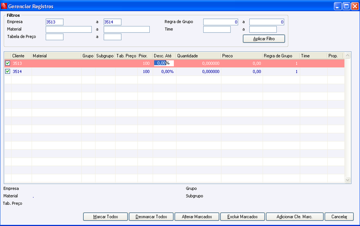Image resolution: width=360 pixels, height=226 pixels.
Task: Focus the Empresa end field containing 3514
Action: click(112, 22)
